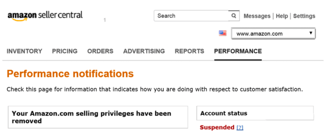The image size is (333, 136).
Task: Click the US flag icon
Action: tap(222, 33)
